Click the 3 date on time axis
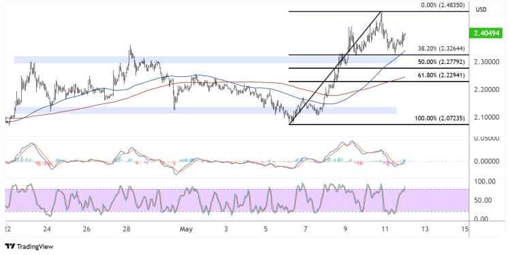The height and width of the screenshot is (255, 510). tap(226, 229)
